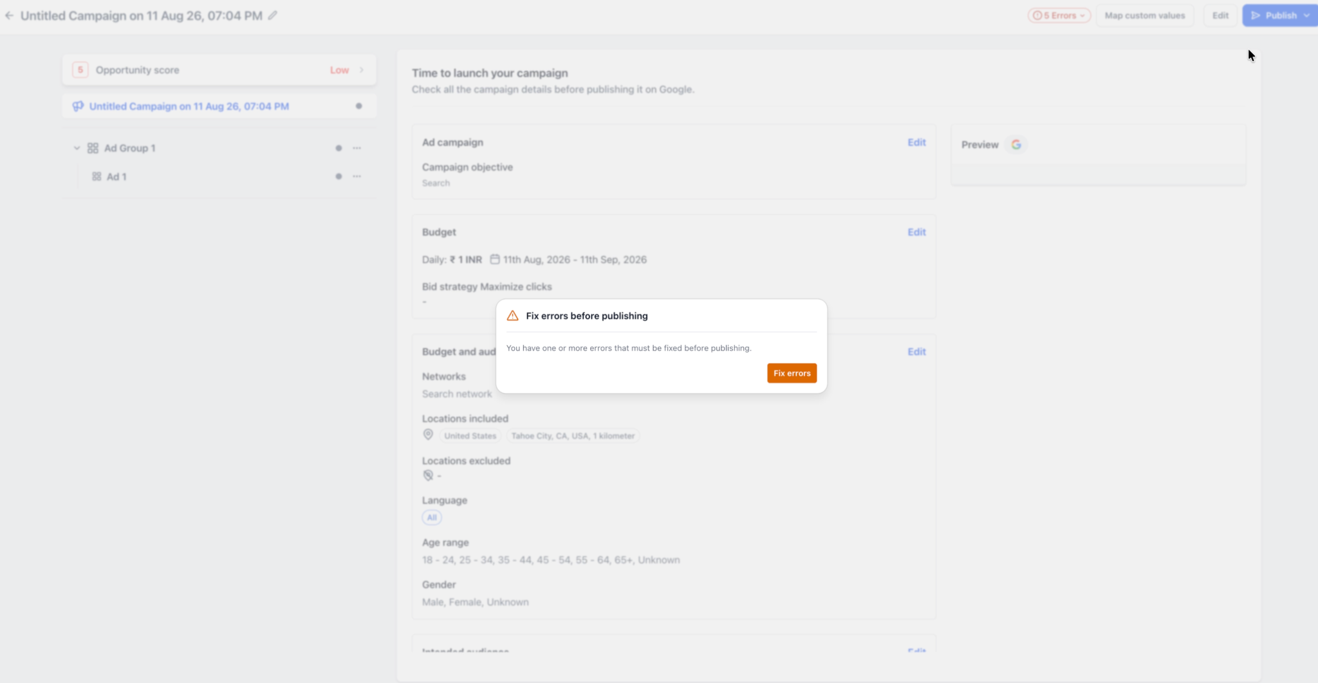Click the status dot beside Ad Group 1
1318x683 pixels.
tap(339, 148)
